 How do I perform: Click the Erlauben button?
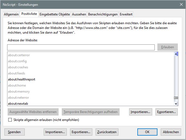(x=168, y=47)
